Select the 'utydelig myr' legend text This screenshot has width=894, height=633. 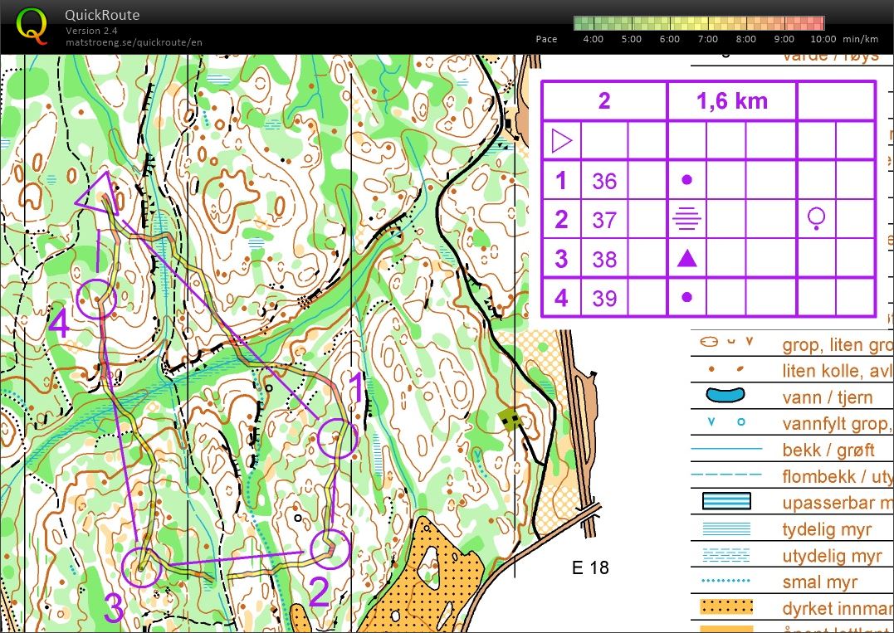(x=834, y=556)
